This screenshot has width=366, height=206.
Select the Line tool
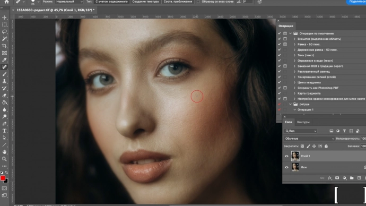(4, 145)
